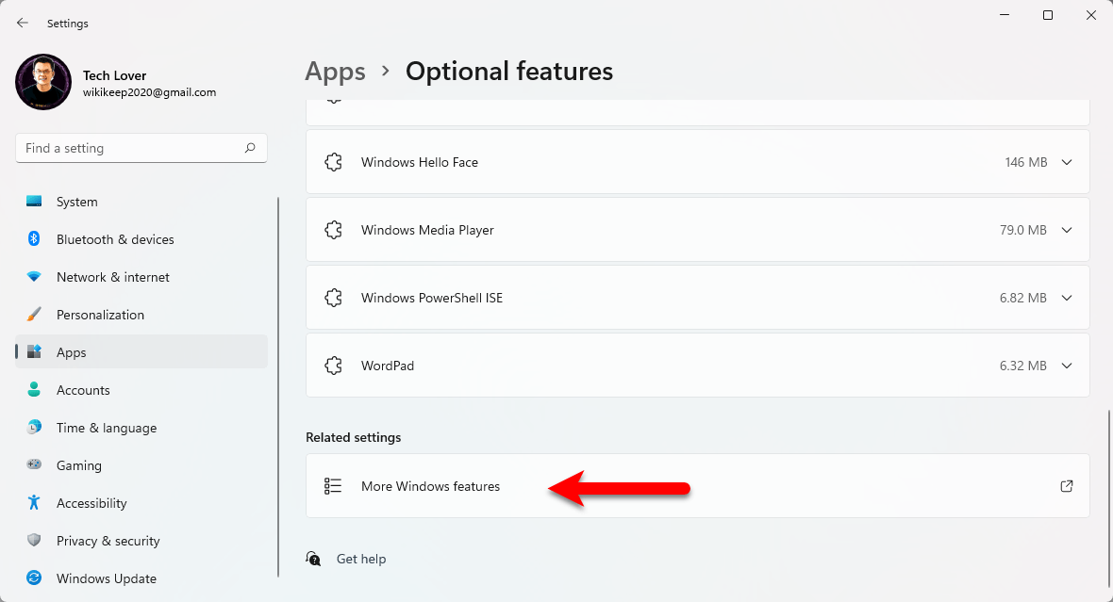1113x602 pixels.
Task: Expand the WordPad entry
Action: (x=1067, y=366)
